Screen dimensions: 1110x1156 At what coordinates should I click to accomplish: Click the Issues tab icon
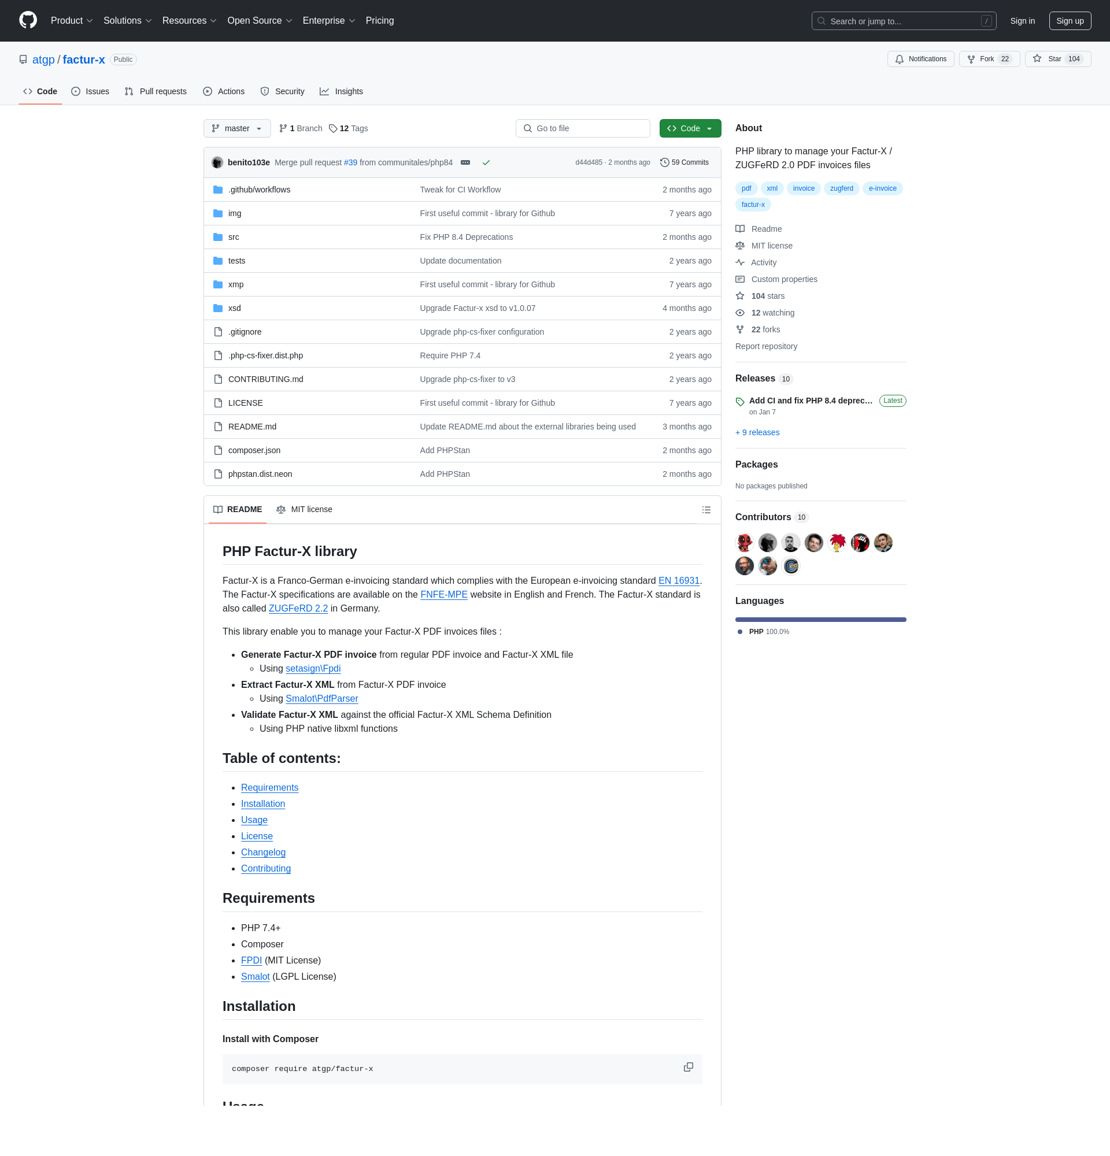point(76,91)
